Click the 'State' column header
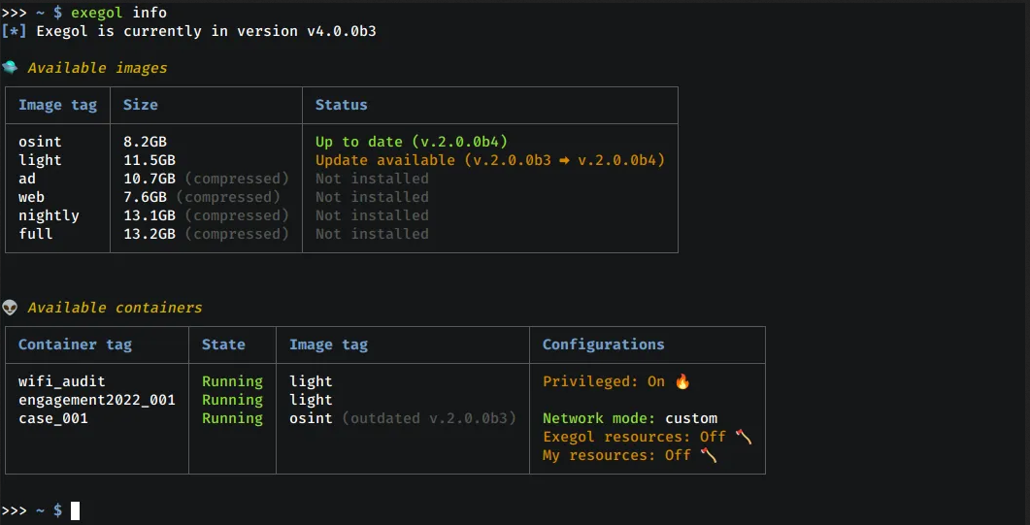1030x525 pixels. pos(223,345)
